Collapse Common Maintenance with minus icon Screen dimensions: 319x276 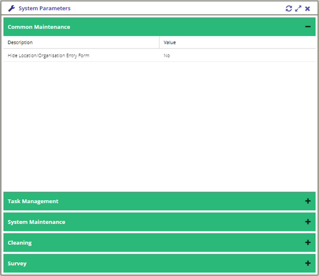pyautogui.click(x=308, y=26)
